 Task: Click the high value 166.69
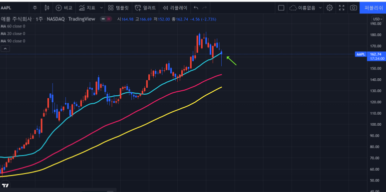(145, 19)
